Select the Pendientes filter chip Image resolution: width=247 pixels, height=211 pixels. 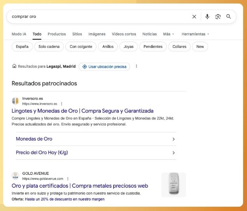tap(153, 46)
